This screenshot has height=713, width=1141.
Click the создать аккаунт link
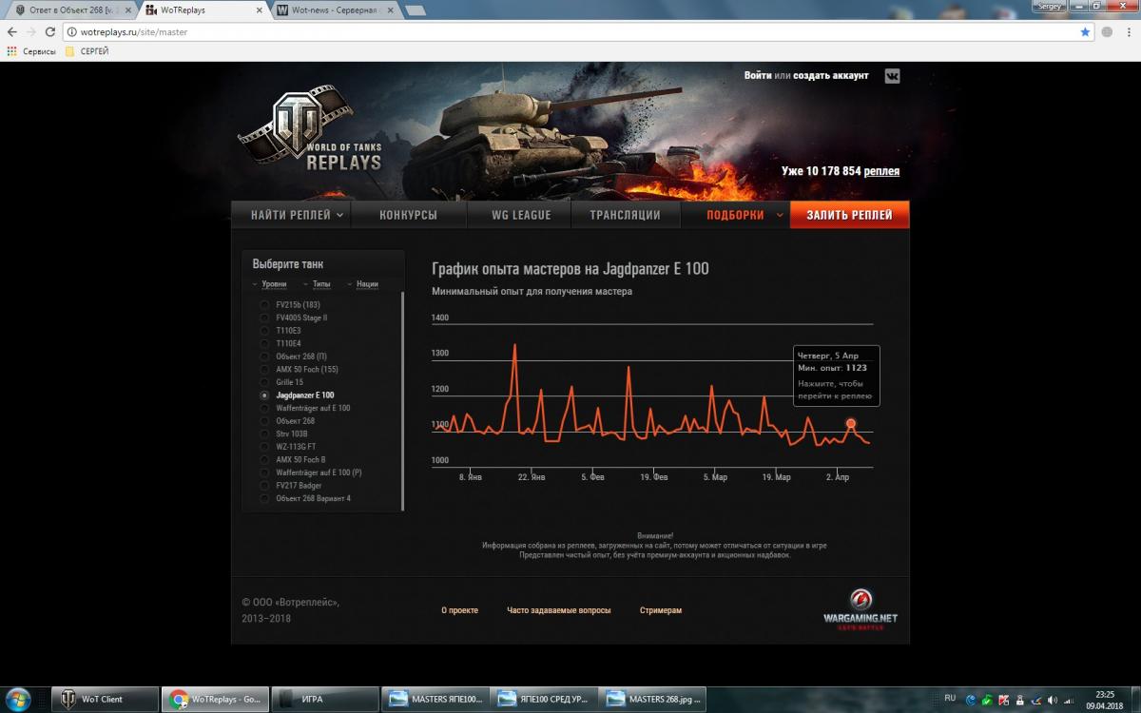(x=831, y=75)
